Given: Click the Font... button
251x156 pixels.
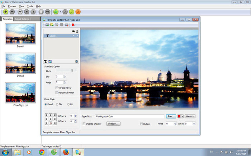Looking at the screenshot, I should point(170,116).
